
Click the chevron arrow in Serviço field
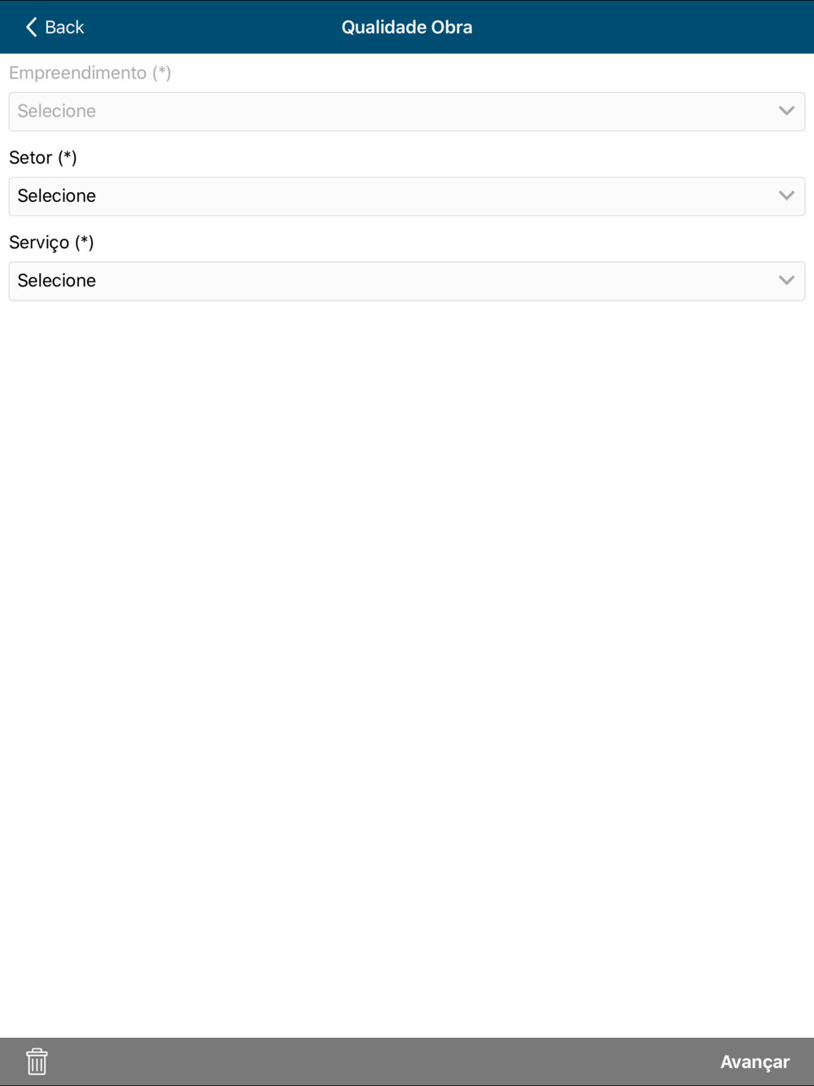point(786,280)
